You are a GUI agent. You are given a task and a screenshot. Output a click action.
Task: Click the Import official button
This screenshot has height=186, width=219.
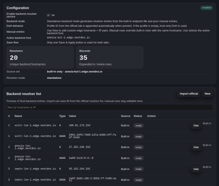click(189, 94)
